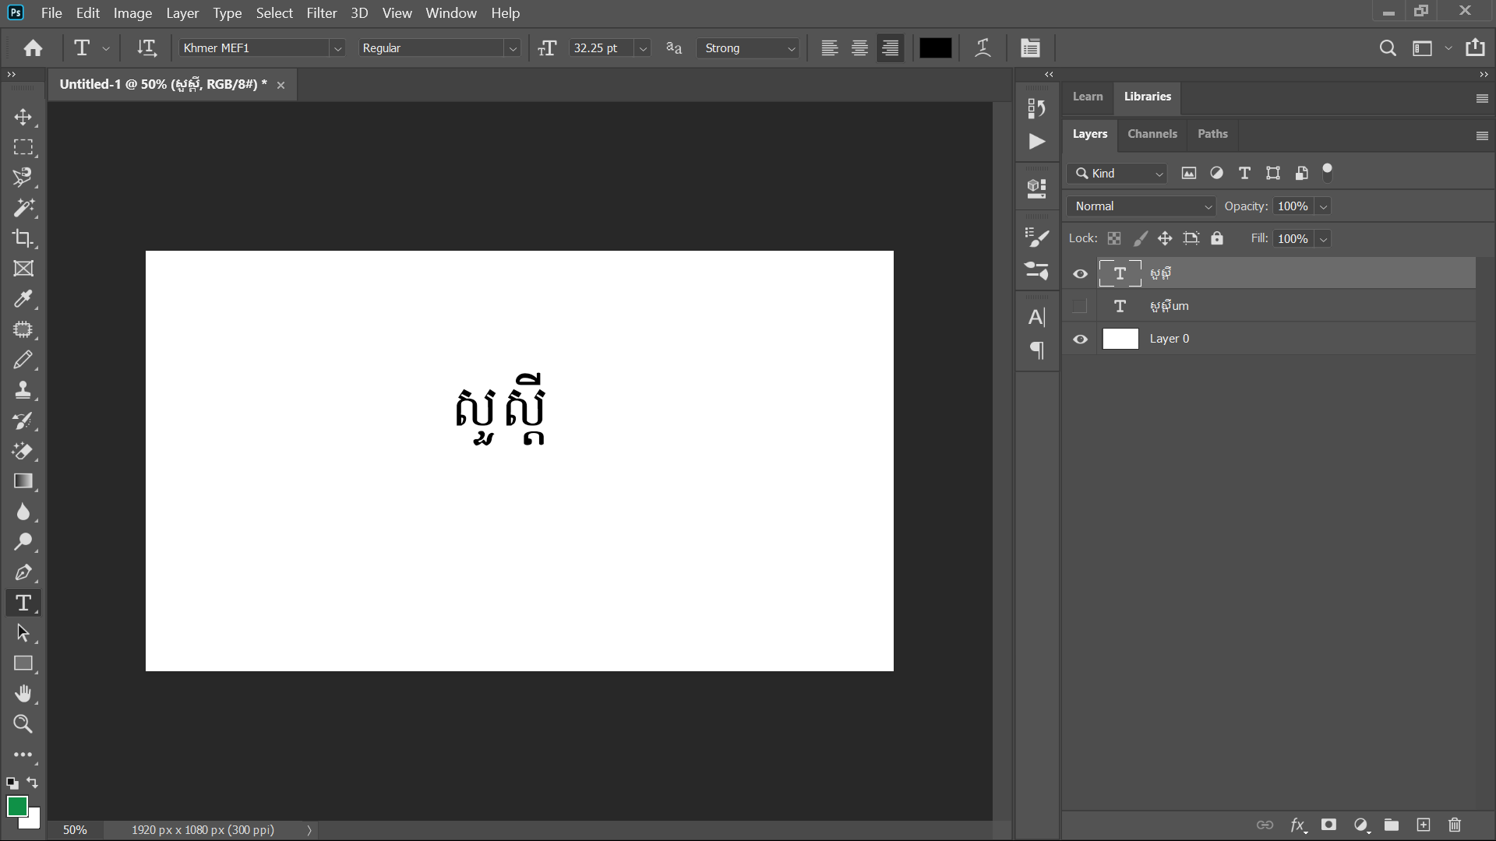Select the History Brush tool
The image size is (1496, 841).
pos(23,420)
